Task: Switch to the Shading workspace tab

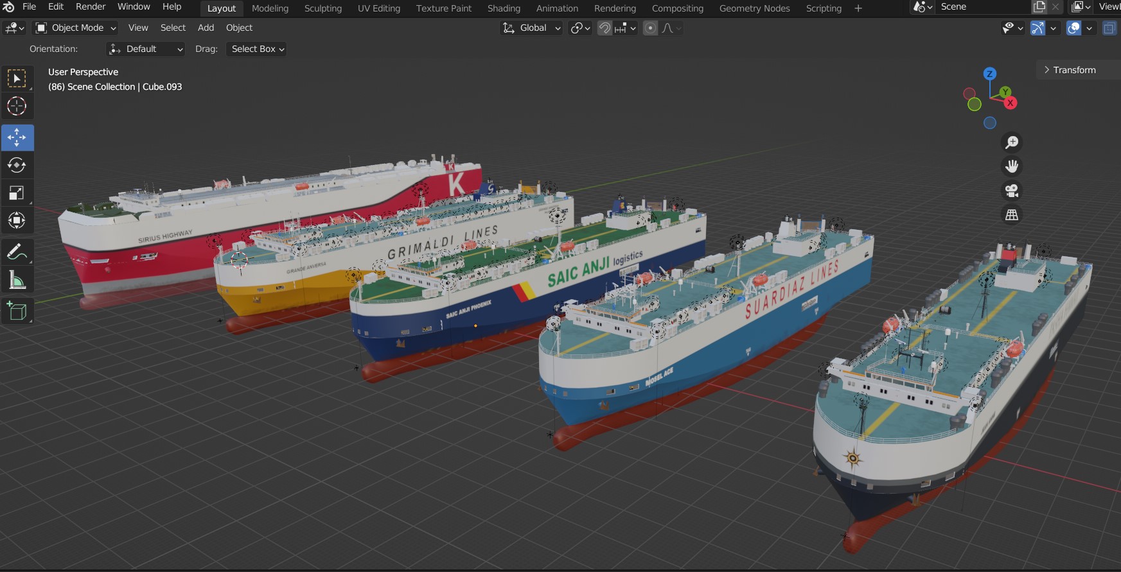Action: click(x=504, y=8)
